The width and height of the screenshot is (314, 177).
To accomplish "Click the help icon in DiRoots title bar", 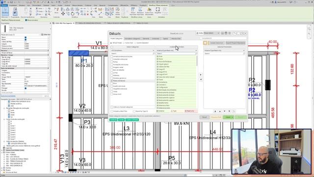I will [x=235, y=33].
